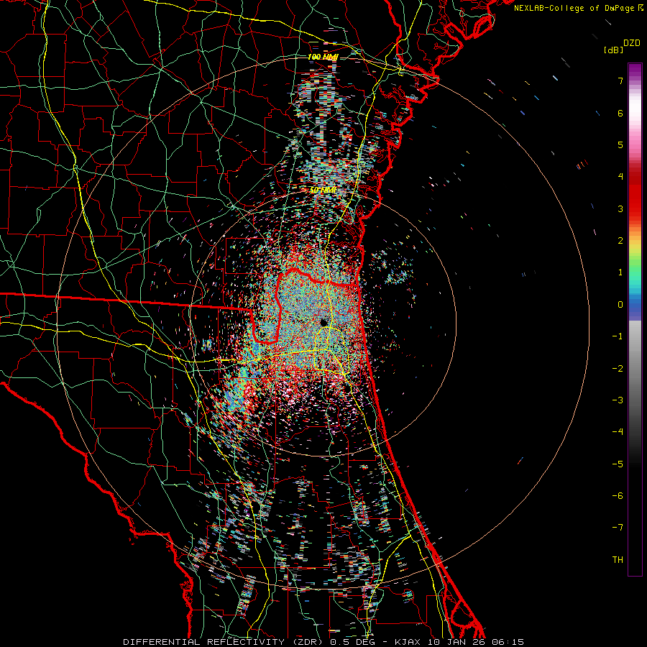The width and height of the screenshot is (647, 647).
Task: Click the 0 tick label on the color scale
Action: click(620, 305)
